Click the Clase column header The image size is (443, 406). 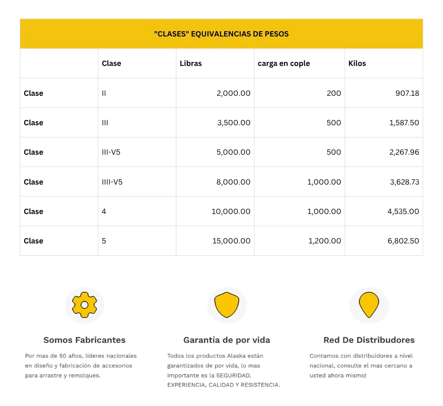click(x=111, y=63)
